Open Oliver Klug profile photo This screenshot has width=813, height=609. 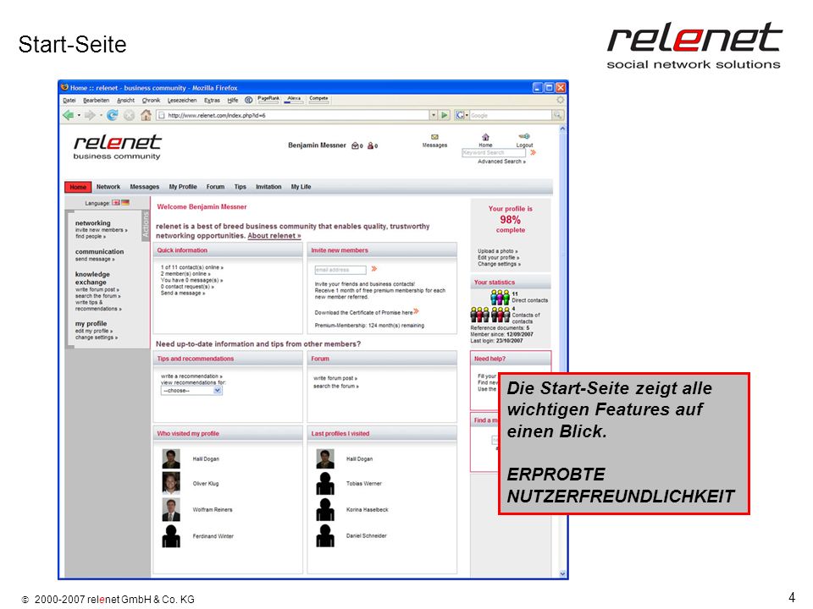coord(170,483)
